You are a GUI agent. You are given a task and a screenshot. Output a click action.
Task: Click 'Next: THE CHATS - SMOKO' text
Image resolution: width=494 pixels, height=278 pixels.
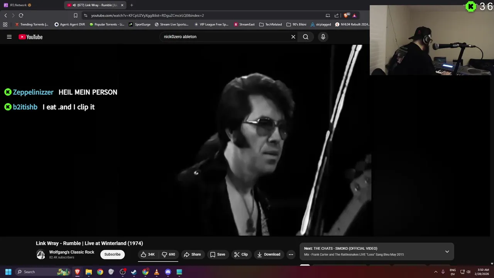click(341, 248)
